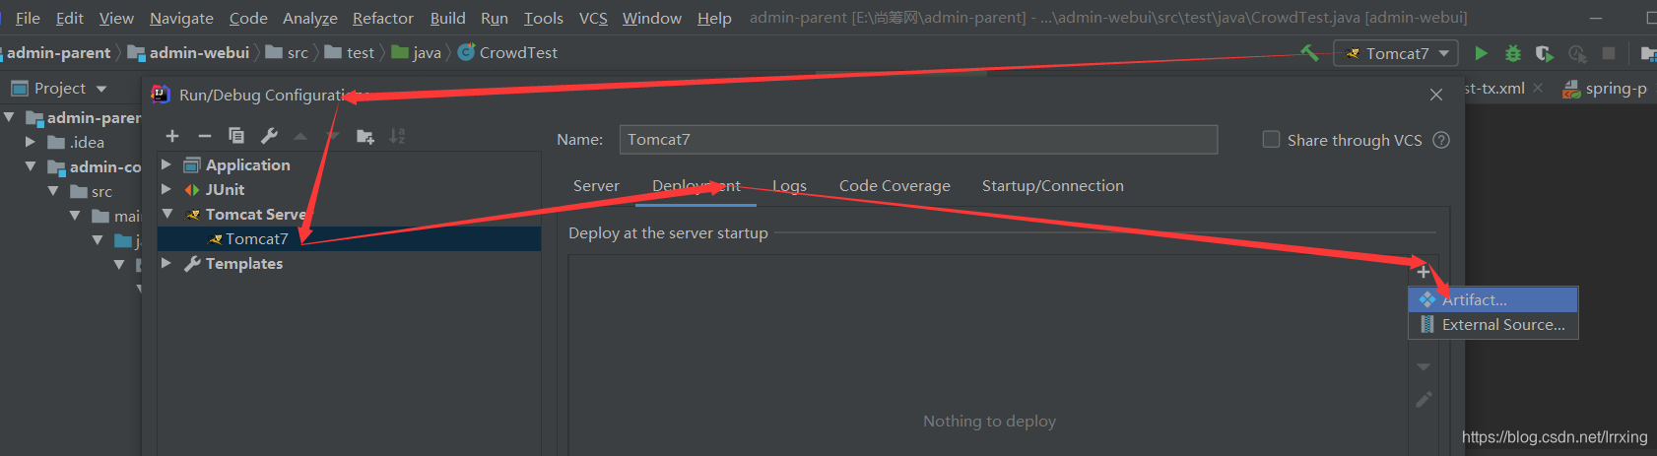1657x456 pixels.
Task: Open the Help menu
Action: (714, 18)
